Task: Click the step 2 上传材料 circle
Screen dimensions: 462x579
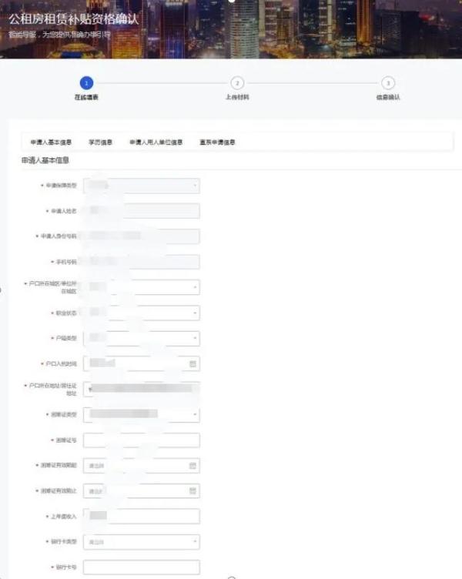Action: pos(237,83)
